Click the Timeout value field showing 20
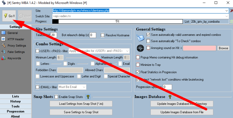The height and width of the screenshot is (118, 233). coord(54,35)
